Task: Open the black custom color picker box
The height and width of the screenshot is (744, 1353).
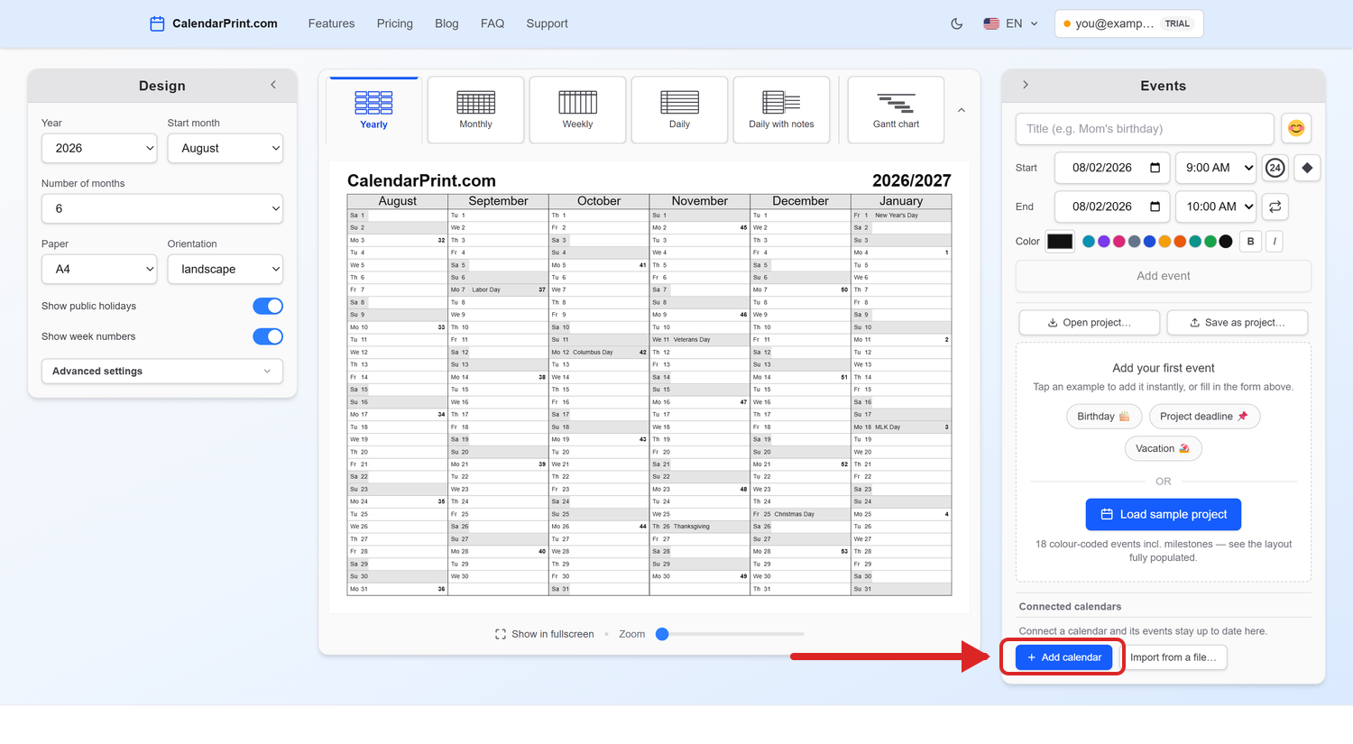Action: tap(1060, 241)
